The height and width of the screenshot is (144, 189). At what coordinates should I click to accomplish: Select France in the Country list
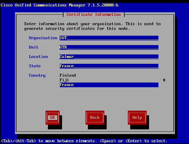109,85
